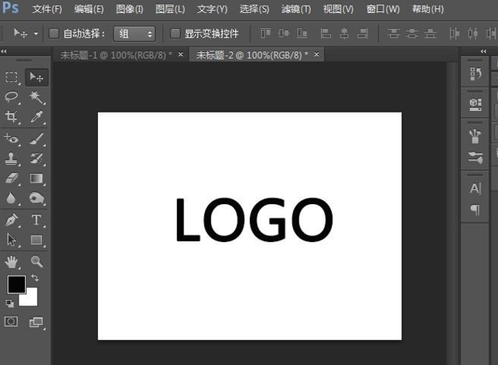This screenshot has width=498, height=365.
Task: Select the Blur tool
Action: pyautogui.click(x=11, y=198)
